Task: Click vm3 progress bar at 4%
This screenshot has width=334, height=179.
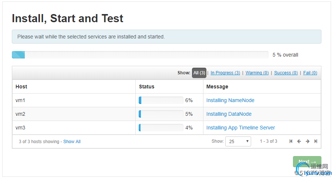Action: 161,128
